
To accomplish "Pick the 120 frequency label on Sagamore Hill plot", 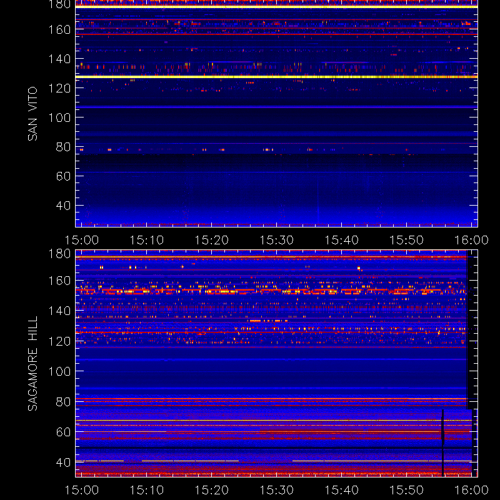I will [59, 341].
